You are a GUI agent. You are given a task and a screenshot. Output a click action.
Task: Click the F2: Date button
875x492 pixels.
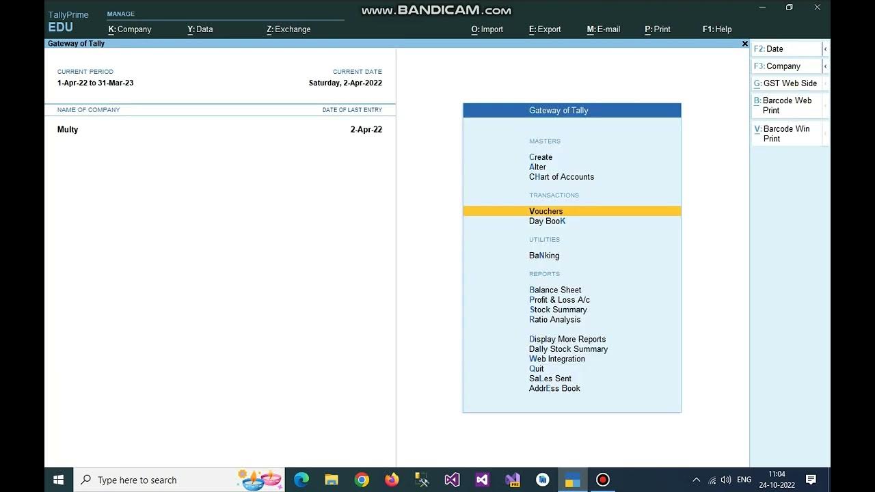(x=787, y=49)
